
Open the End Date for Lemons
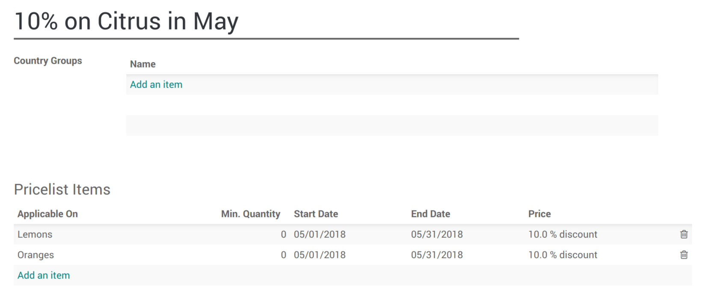pos(436,234)
